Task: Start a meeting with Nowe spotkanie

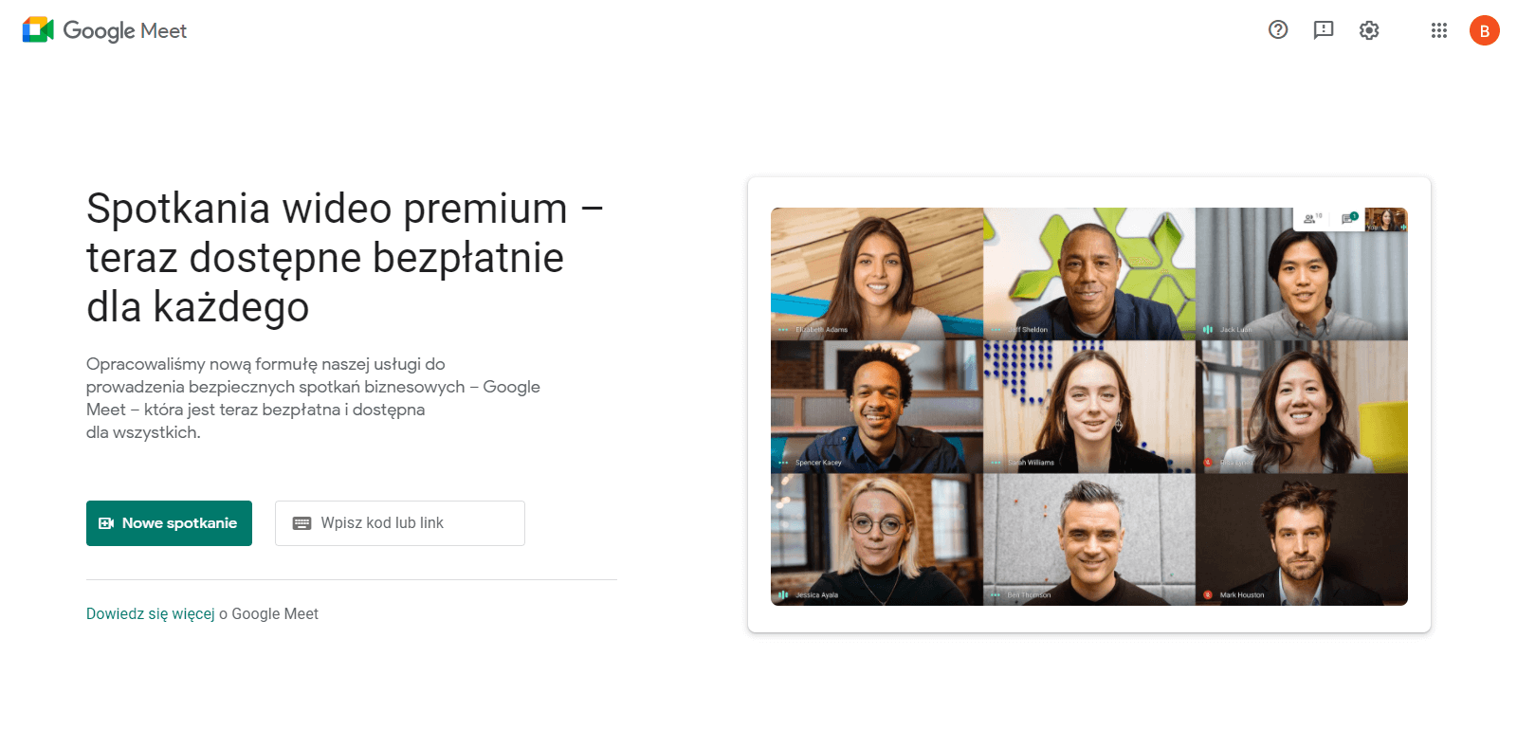Action: 169,523
